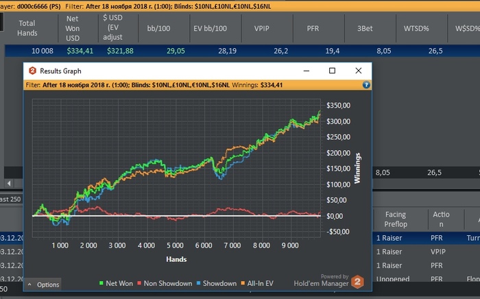
Task: Click the Results Graph window title icon
Action: click(x=32, y=71)
